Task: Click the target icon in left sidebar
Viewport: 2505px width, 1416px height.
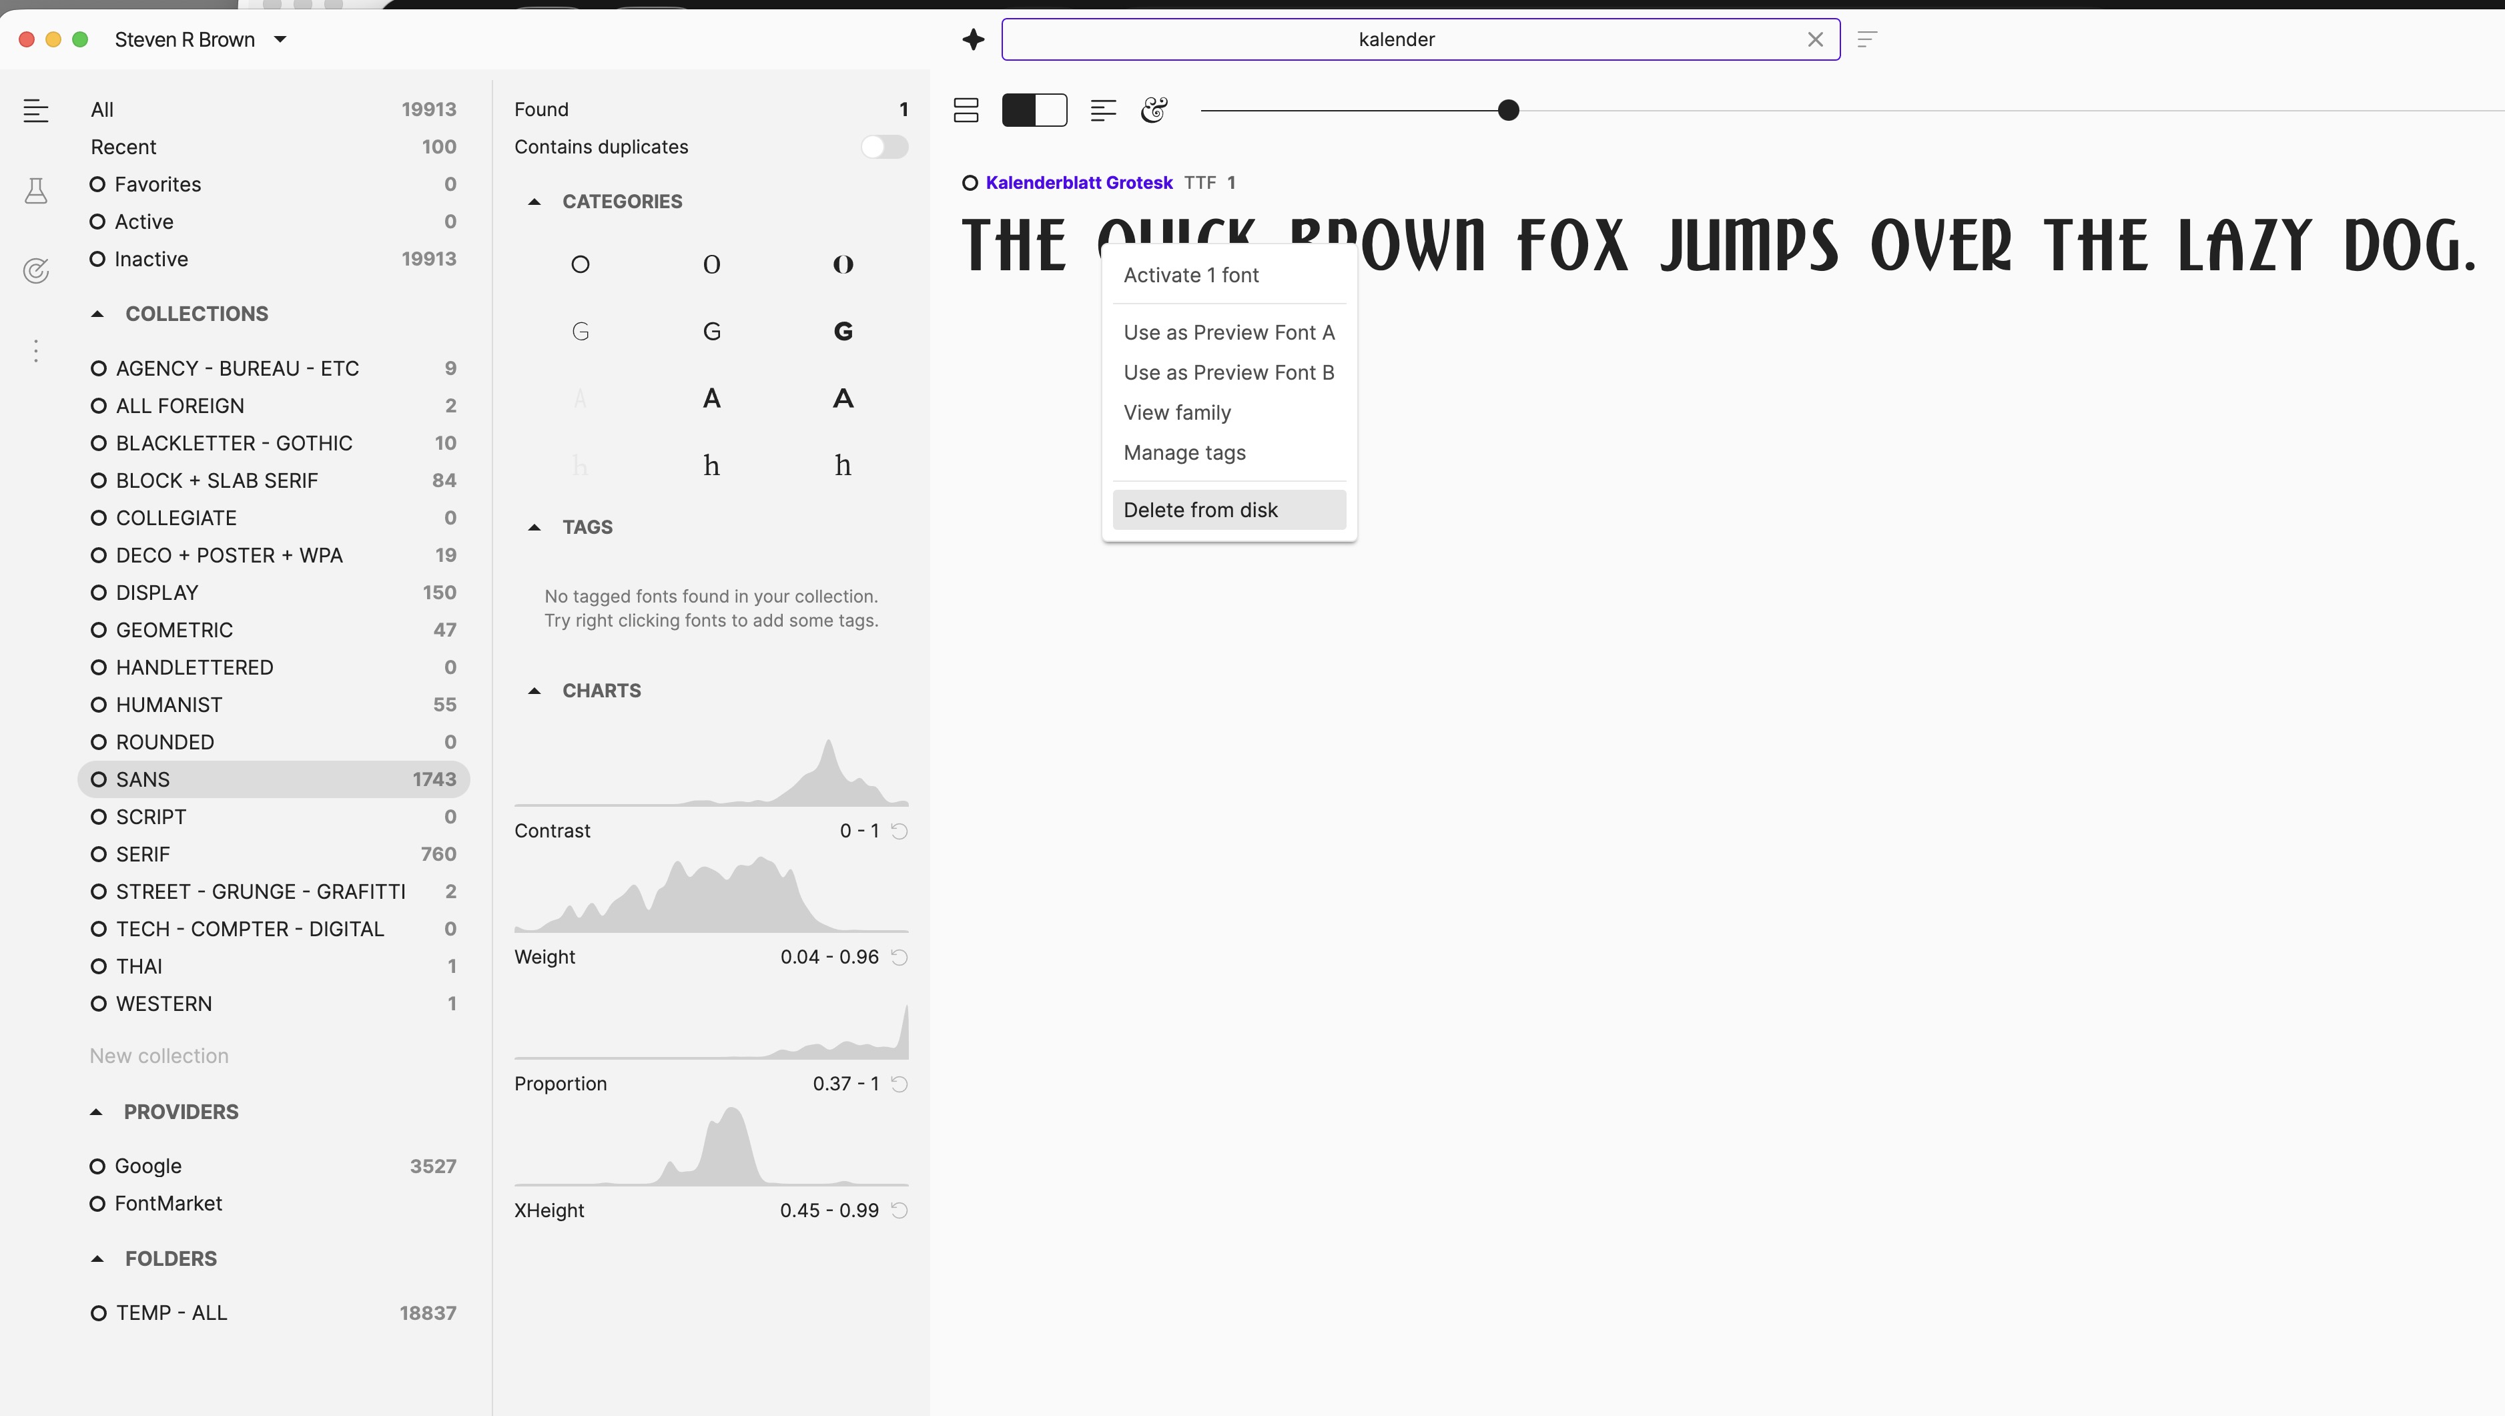Action: coord(36,270)
